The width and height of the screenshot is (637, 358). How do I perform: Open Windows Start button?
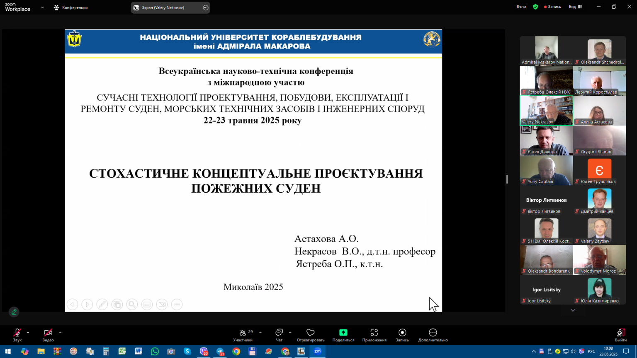coord(7,351)
